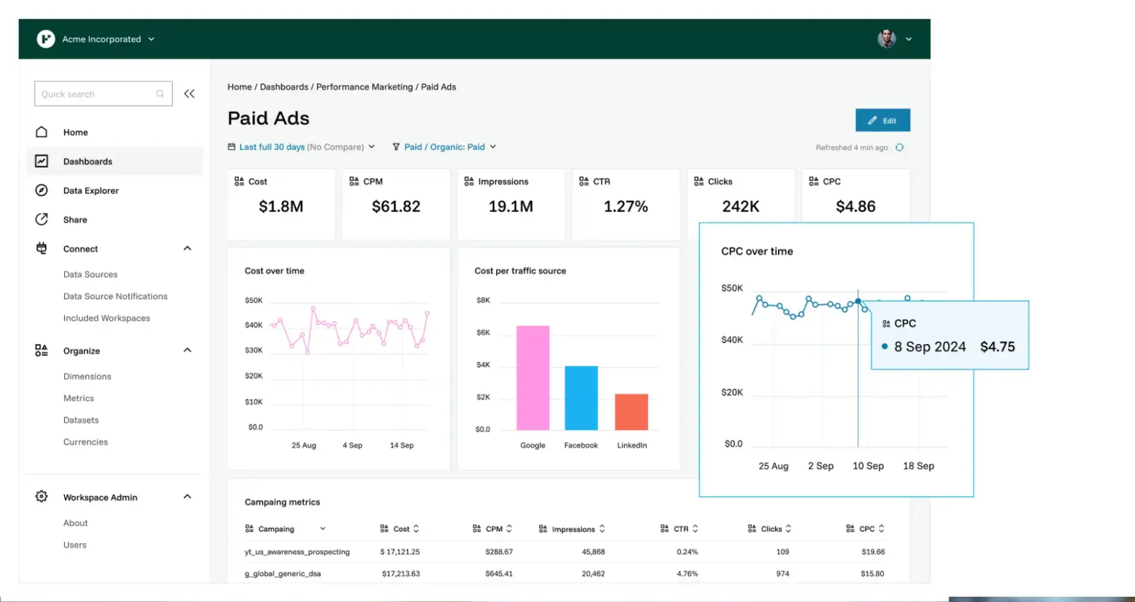Collapse the sidebar with double-chevron icon

pos(189,94)
